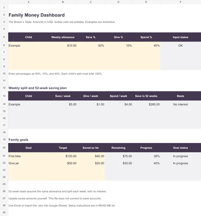Click the 'Save %' header cell

tap(91, 37)
